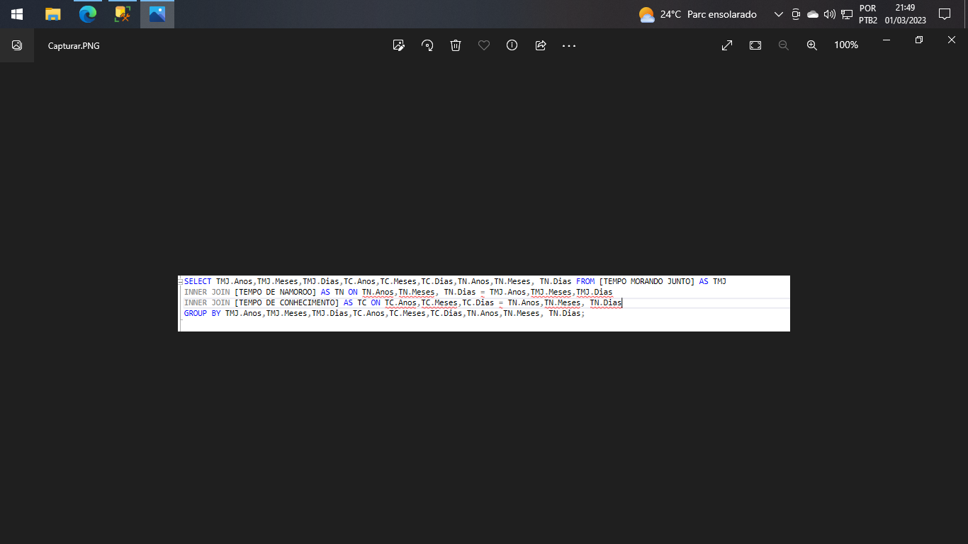Image resolution: width=968 pixels, height=544 pixels.
Task: Click the 100% zoom level
Action: coord(846,45)
